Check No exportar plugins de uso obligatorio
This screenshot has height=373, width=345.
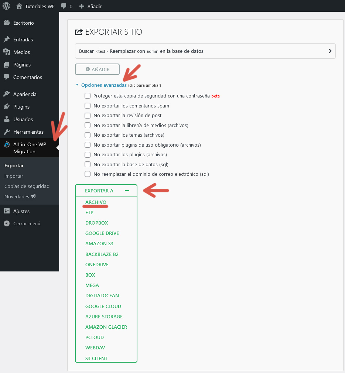click(88, 145)
